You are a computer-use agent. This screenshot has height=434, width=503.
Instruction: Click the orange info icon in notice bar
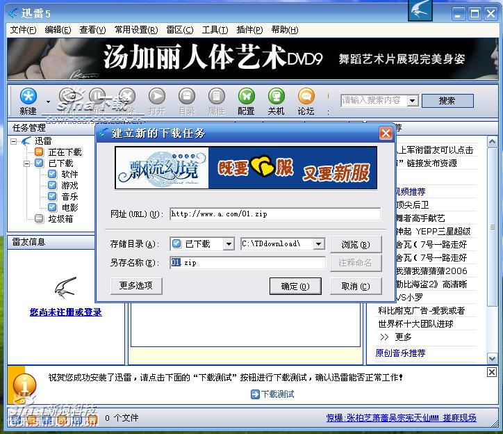(24, 384)
